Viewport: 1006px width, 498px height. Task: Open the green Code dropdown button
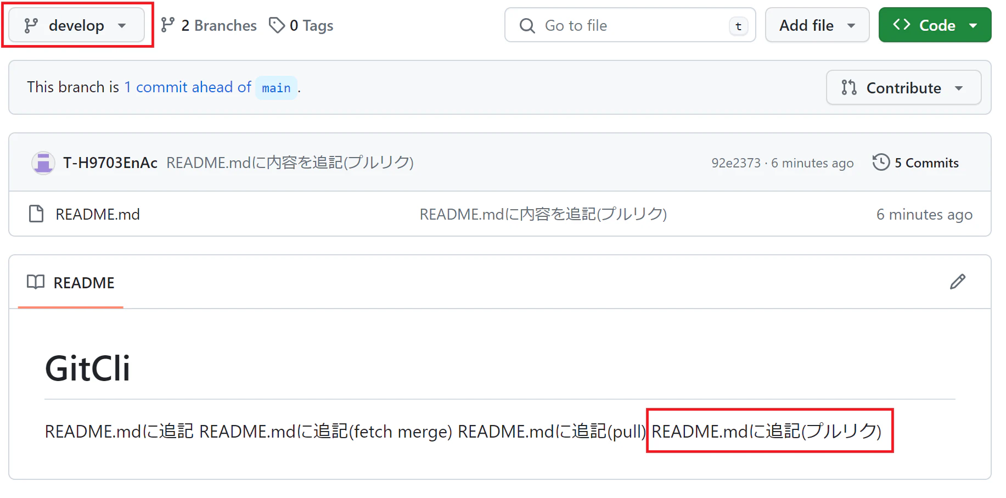[x=935, y=25]
